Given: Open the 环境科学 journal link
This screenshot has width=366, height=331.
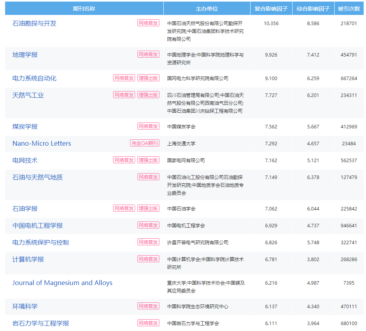Looking at the screenshot, I should click(25, 307).
